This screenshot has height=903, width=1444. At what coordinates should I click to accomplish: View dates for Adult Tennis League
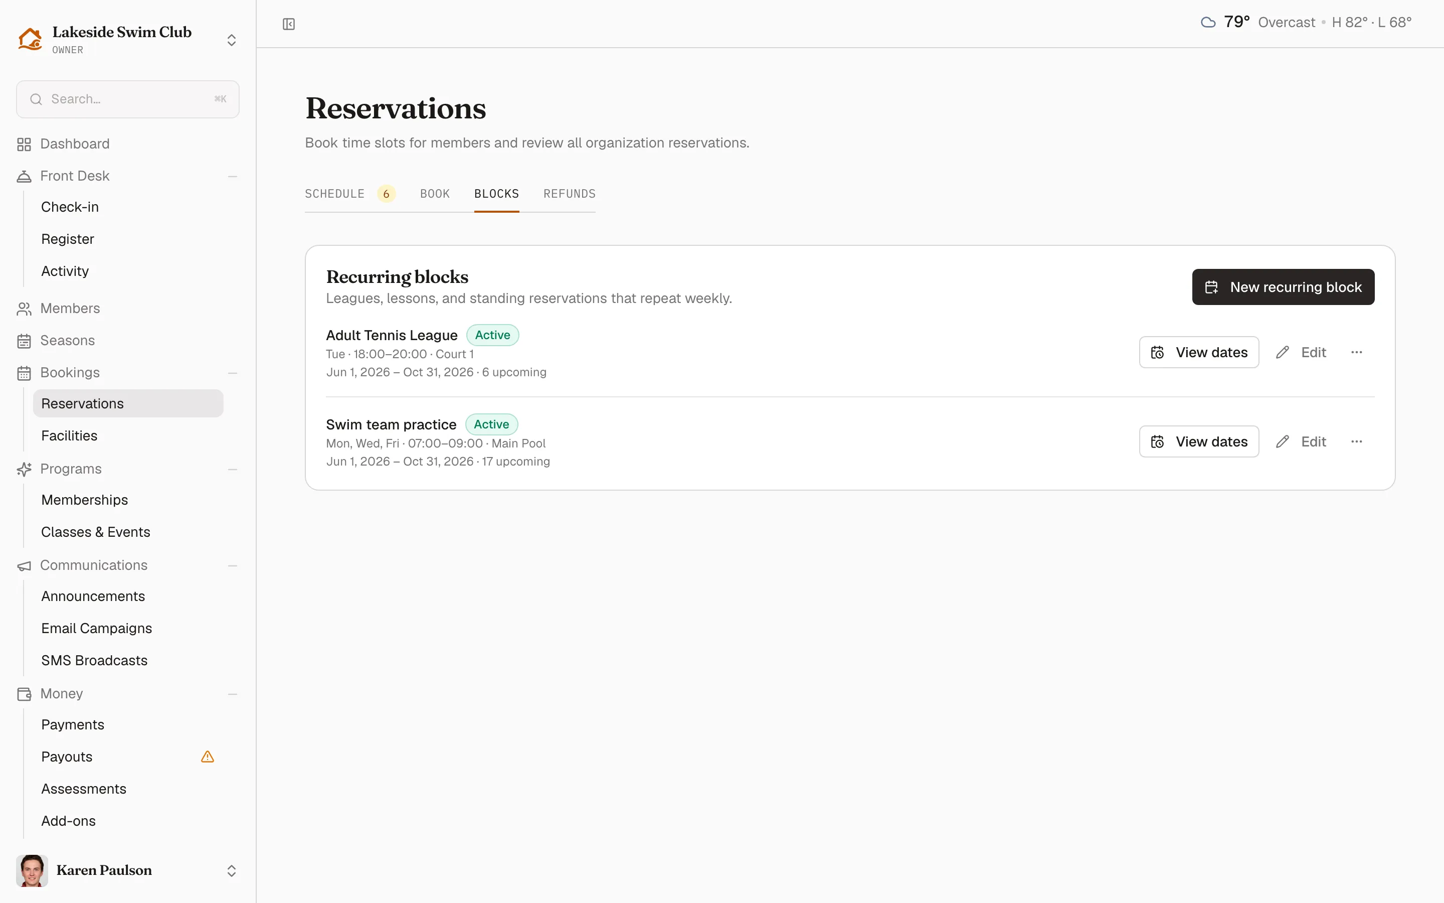click(1199, 352)
